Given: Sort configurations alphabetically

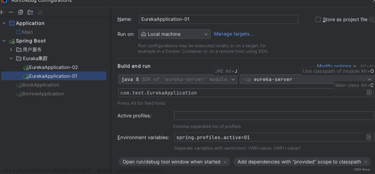Looking at the screenshot, I should pyautogui.click(x=40, y=12).
